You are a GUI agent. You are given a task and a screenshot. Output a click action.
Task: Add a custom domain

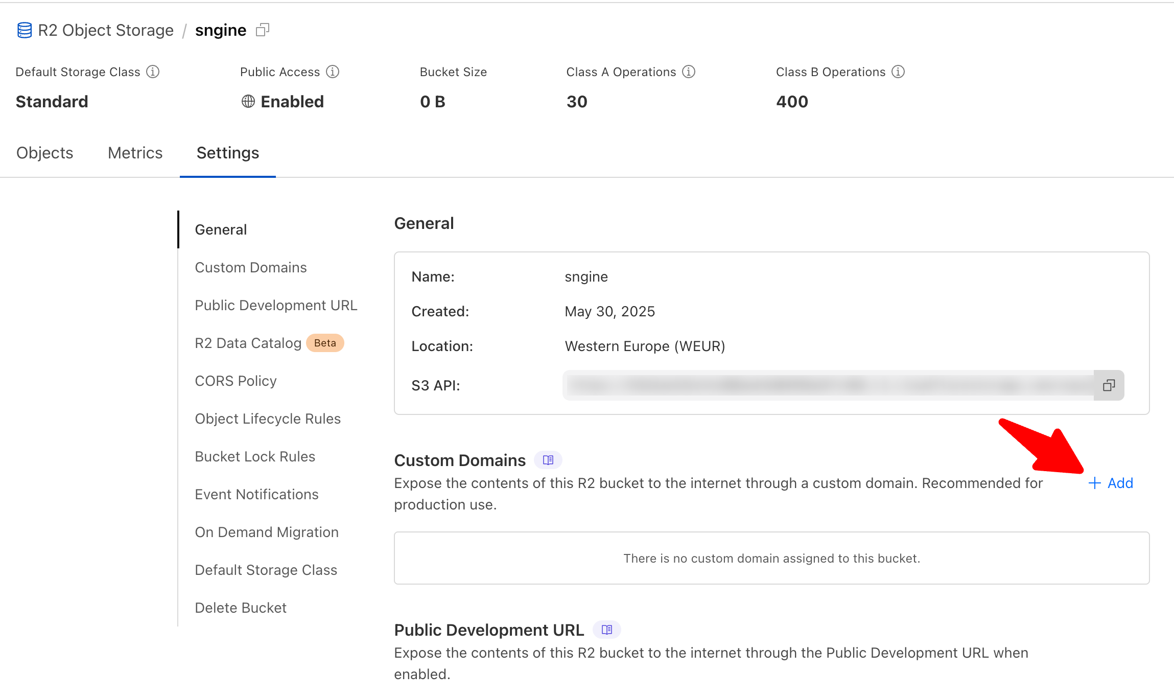tap(1111, 483)
